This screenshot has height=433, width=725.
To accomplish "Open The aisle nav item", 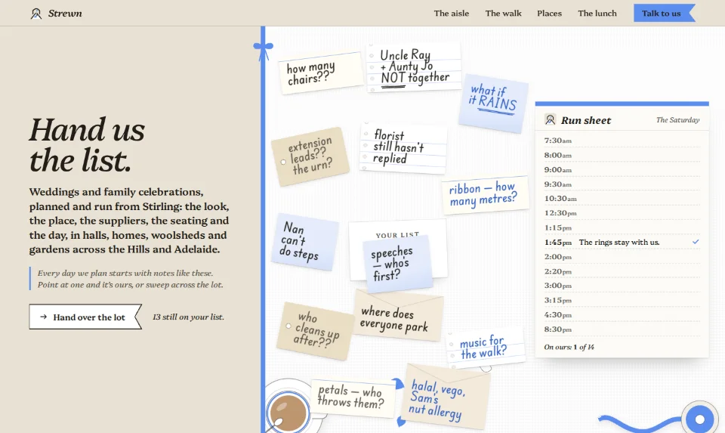I will click(452, 14).
